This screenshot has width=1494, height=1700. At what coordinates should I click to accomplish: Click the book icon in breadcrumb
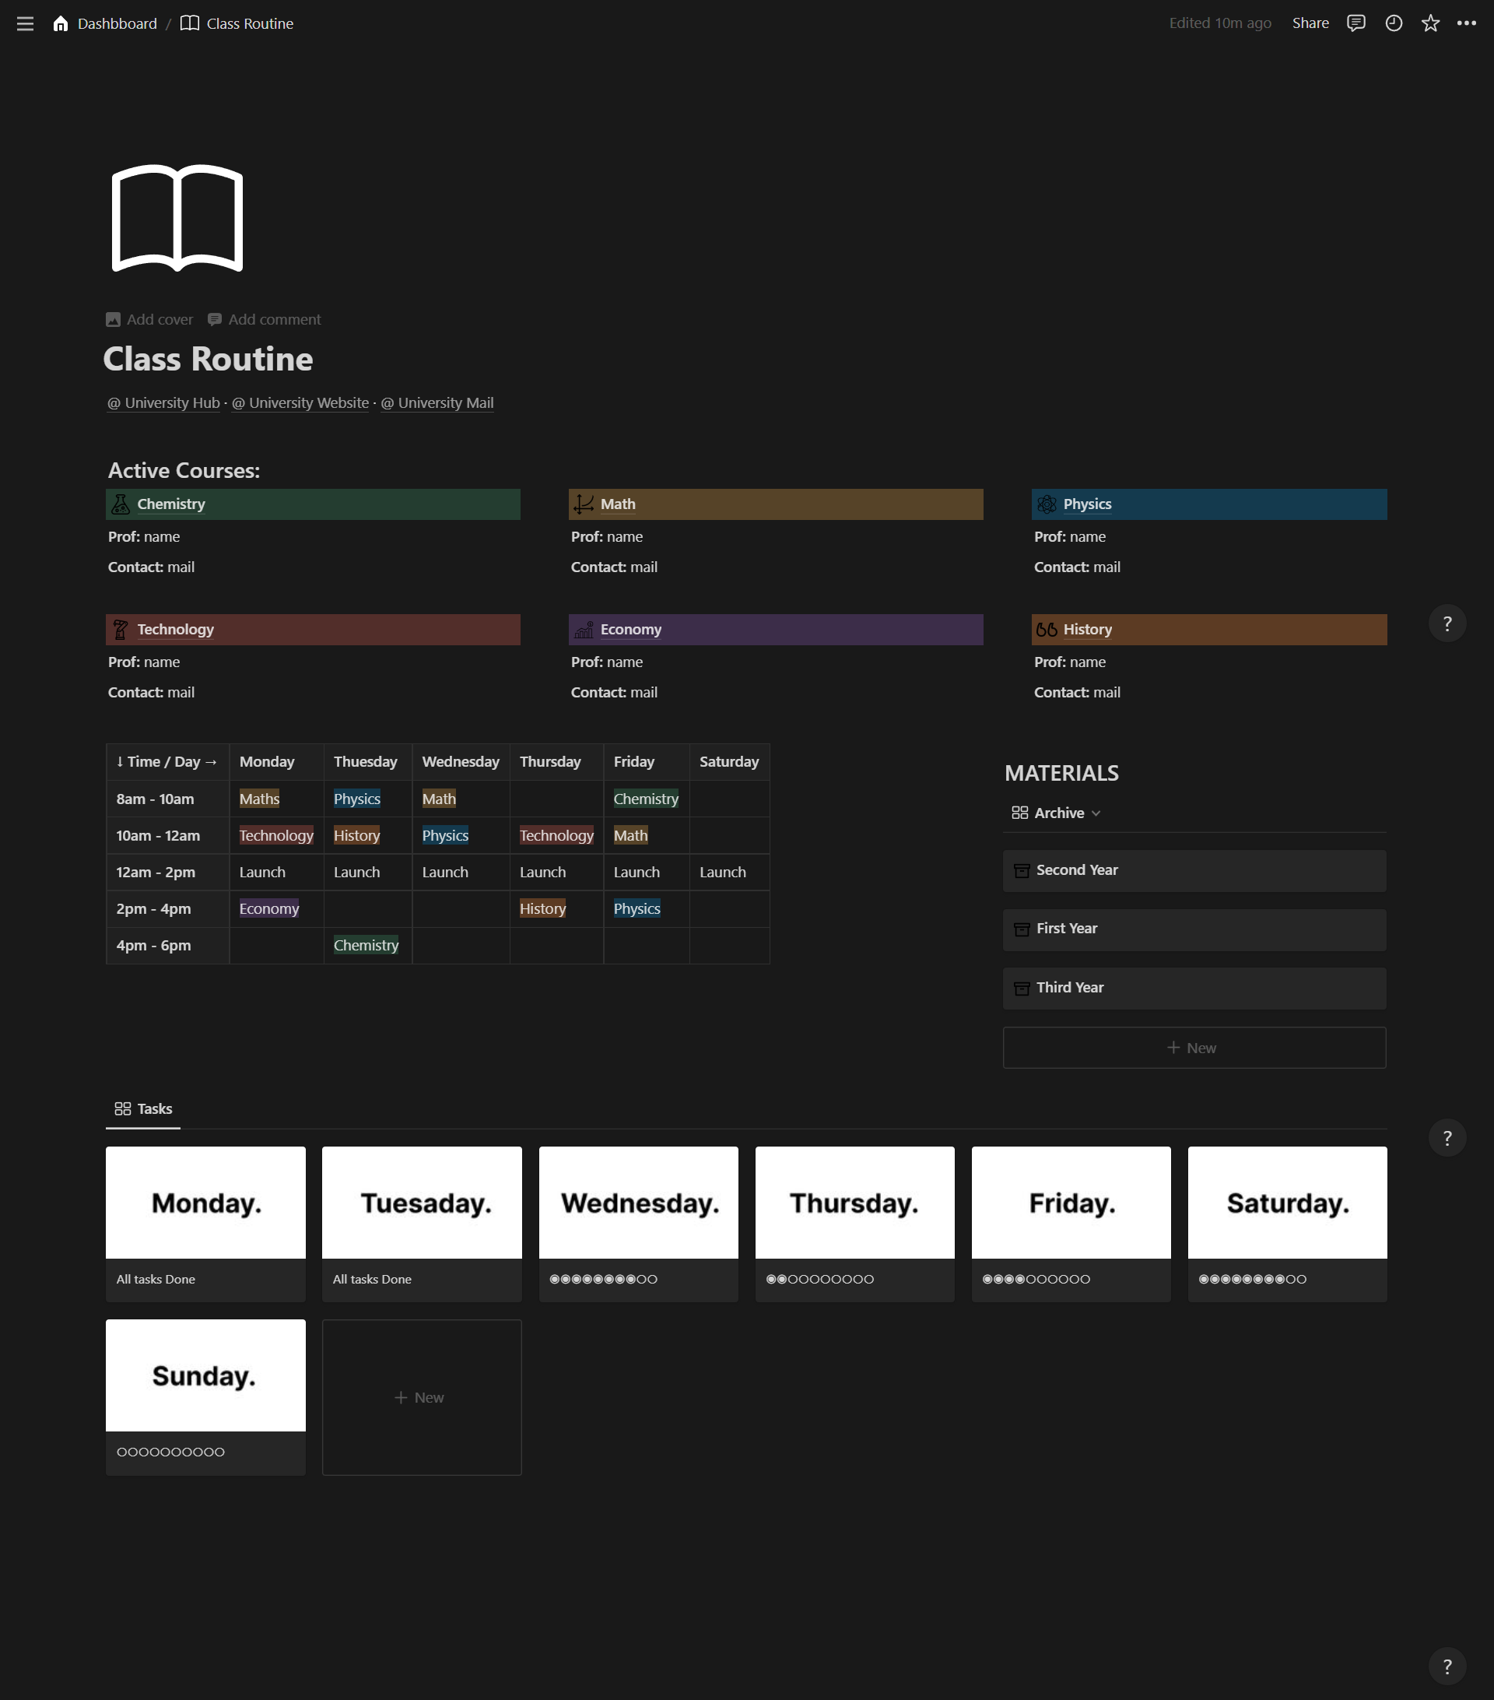(x=190, y=23)
